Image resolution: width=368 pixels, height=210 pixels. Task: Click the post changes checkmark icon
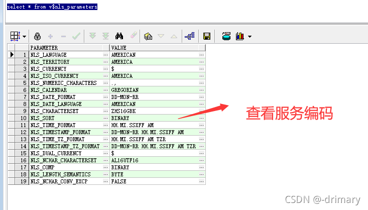pos(76,36)
